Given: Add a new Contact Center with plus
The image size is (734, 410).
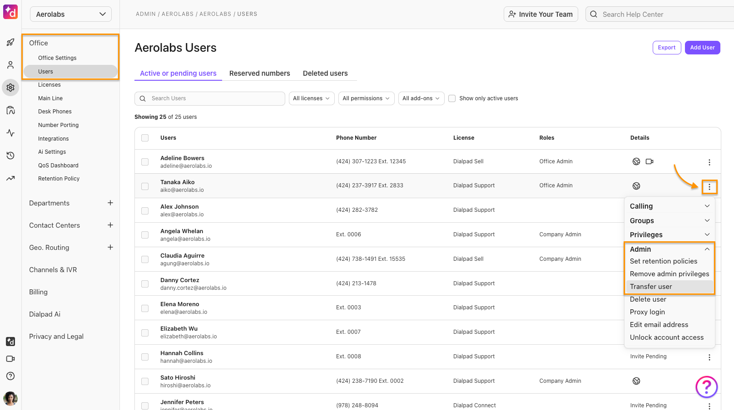Looking at the screenshot, I should [x=110, y=225].
